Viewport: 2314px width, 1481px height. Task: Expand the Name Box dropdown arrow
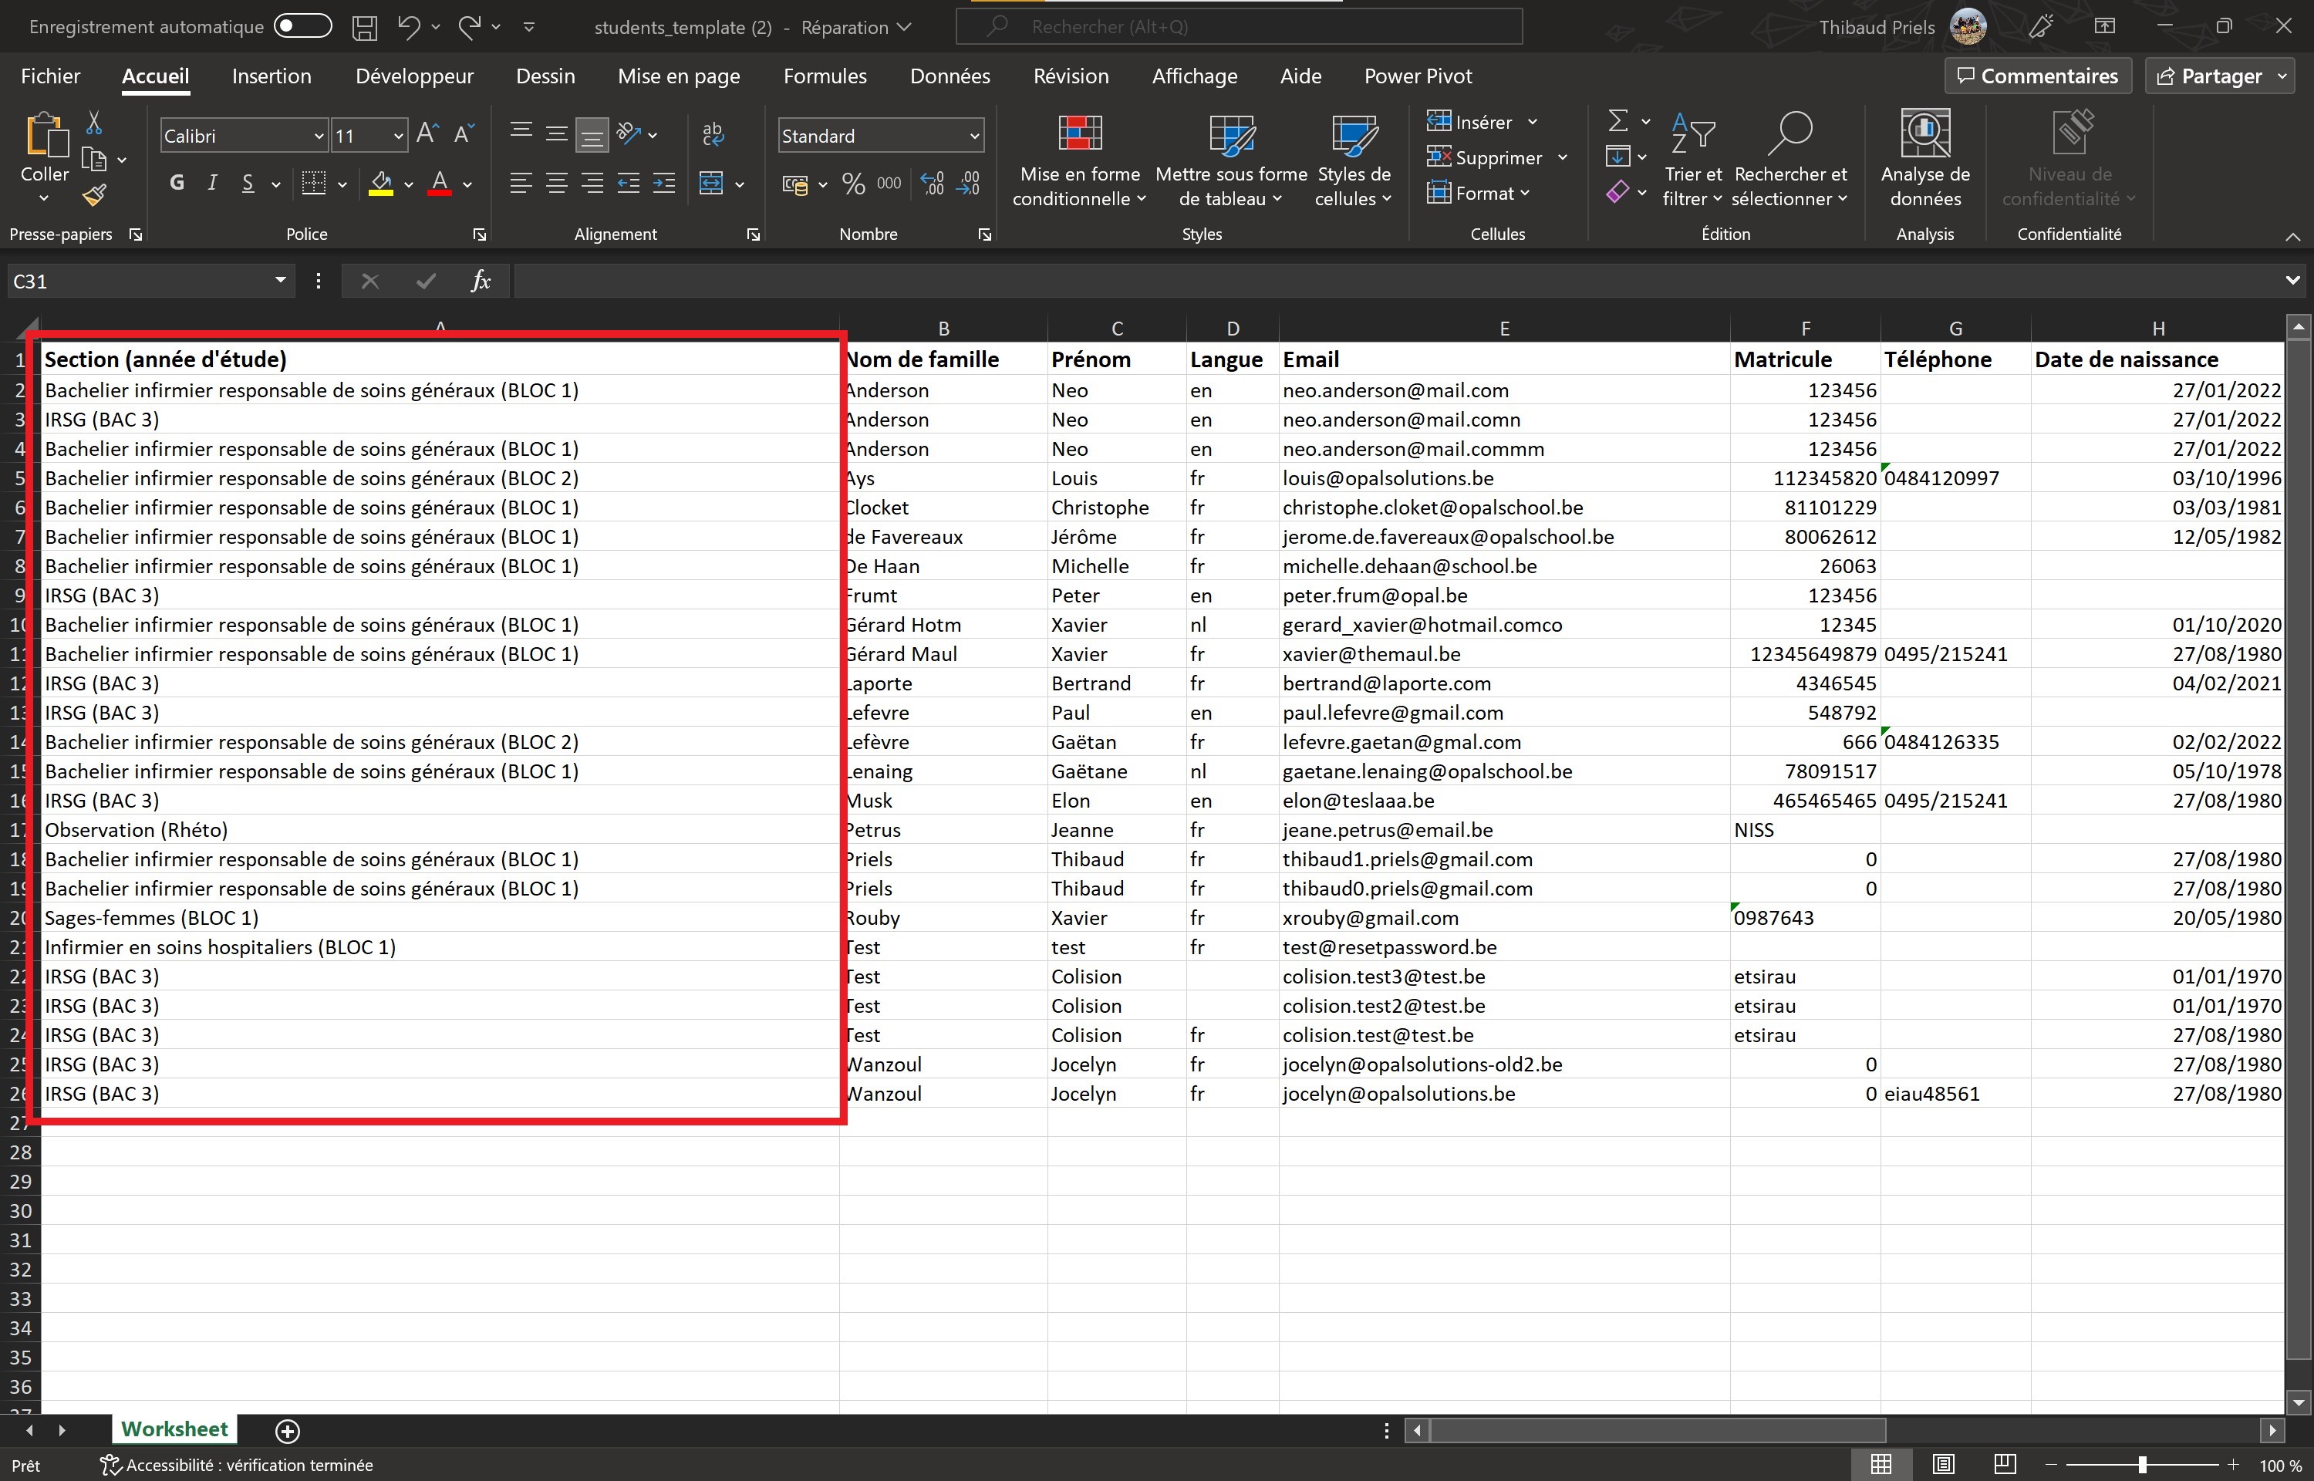281,280
